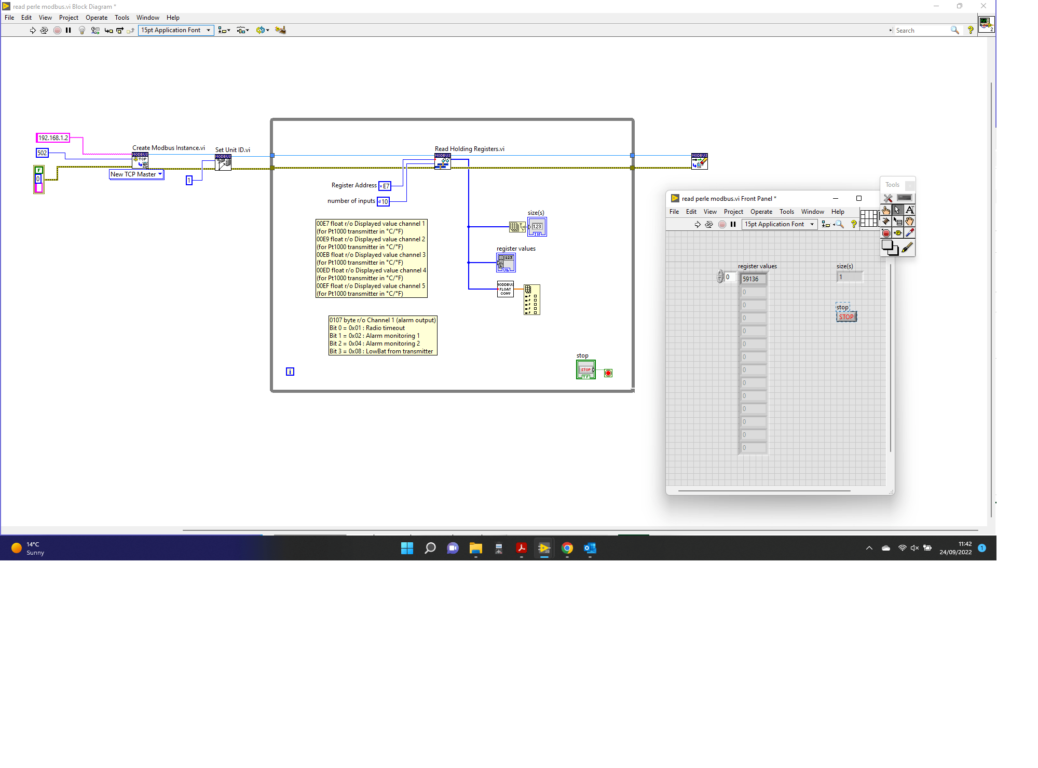This screenshot has height=768, width=1038.
Task: Select Create Modbus Instance VI node
Action: tap(140, 160)
